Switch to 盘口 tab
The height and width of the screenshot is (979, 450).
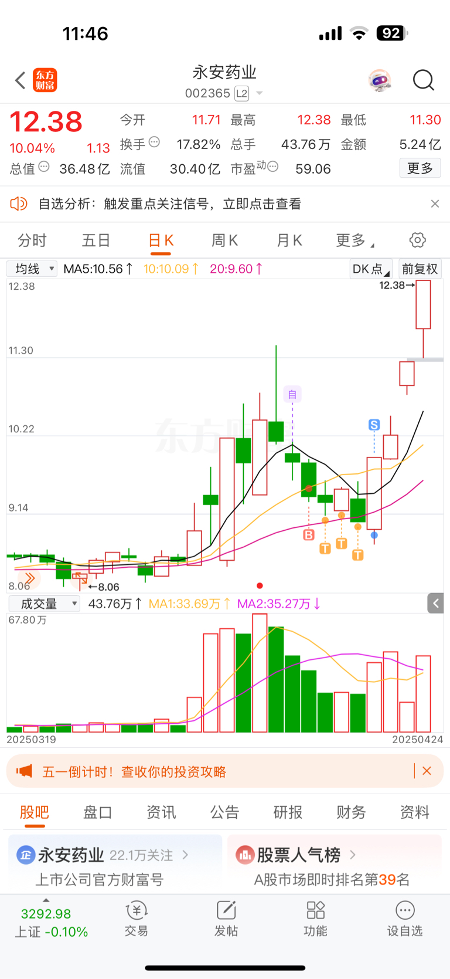tap(98, 812)
